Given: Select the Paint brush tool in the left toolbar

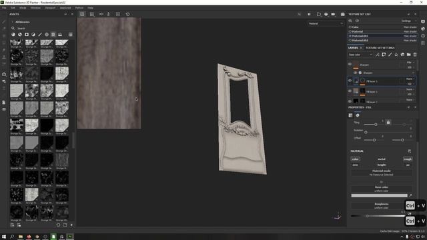Looking at the screenshot, I should (x=4, y=21).
